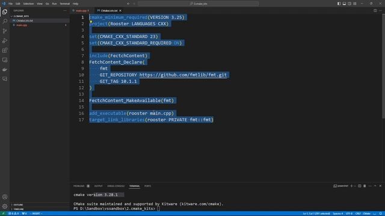Click the bottom-most chat activity bar icon
385x216 pixels.
click(5, 79)
